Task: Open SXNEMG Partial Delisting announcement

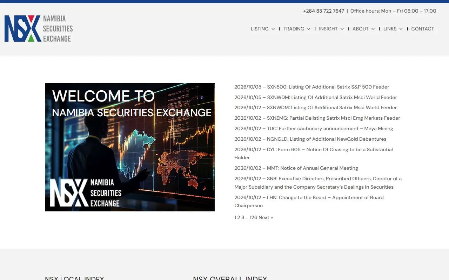Action: [317, 118]
